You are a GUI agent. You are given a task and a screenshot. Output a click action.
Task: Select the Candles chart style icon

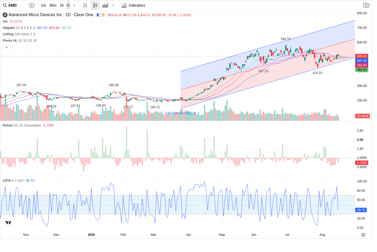[x=95, y=5]
